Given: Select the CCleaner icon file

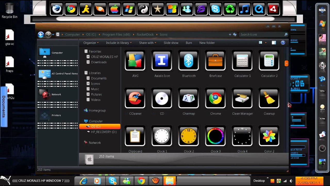Looking at the screenshot, I should point(135,101).
